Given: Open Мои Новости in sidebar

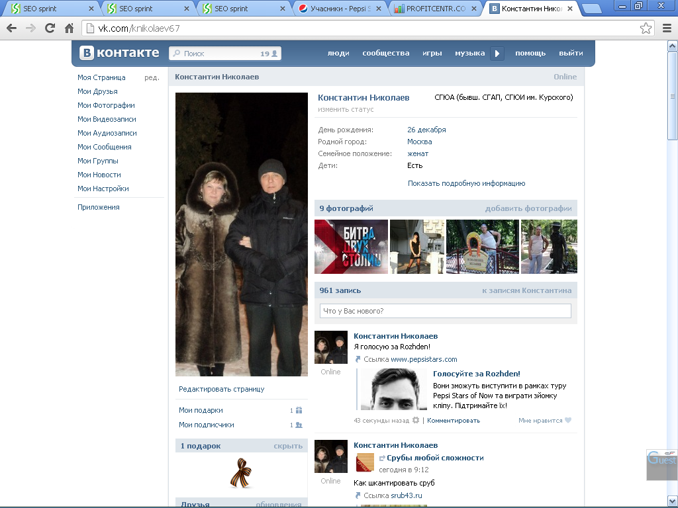Looking at the screenshot, I should [x=99, y=175].
